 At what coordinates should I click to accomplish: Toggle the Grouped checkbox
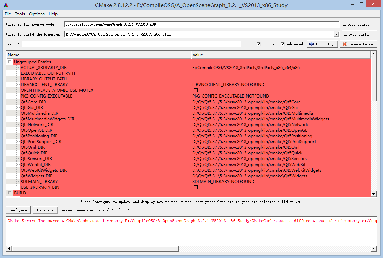[x=259, y=44]
